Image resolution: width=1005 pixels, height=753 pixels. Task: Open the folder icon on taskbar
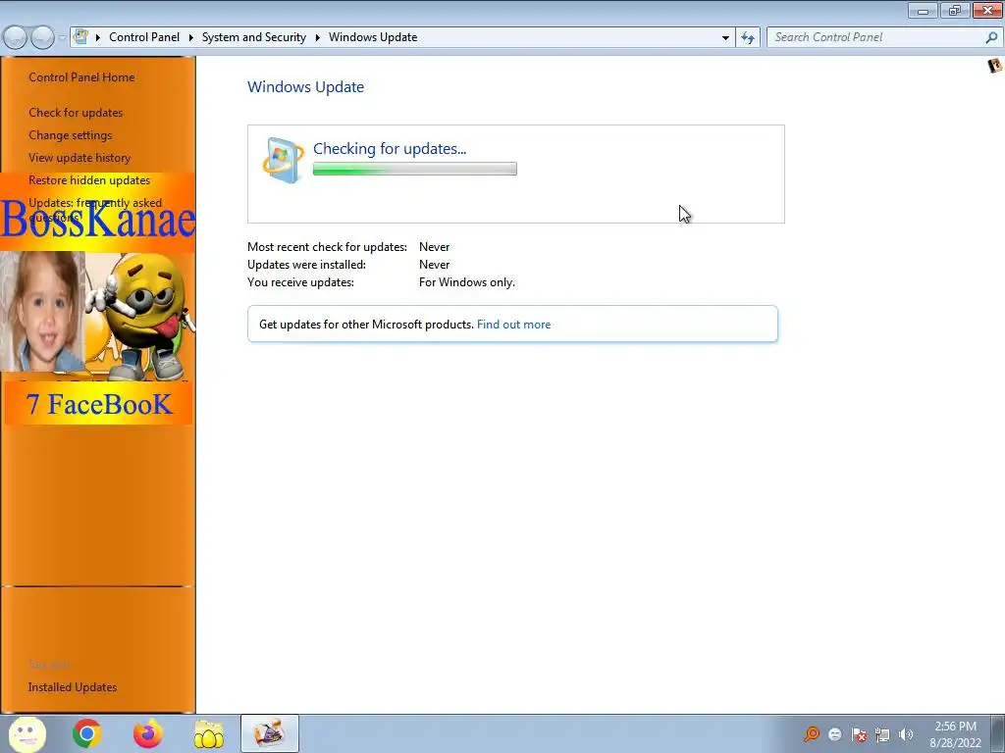209,733
